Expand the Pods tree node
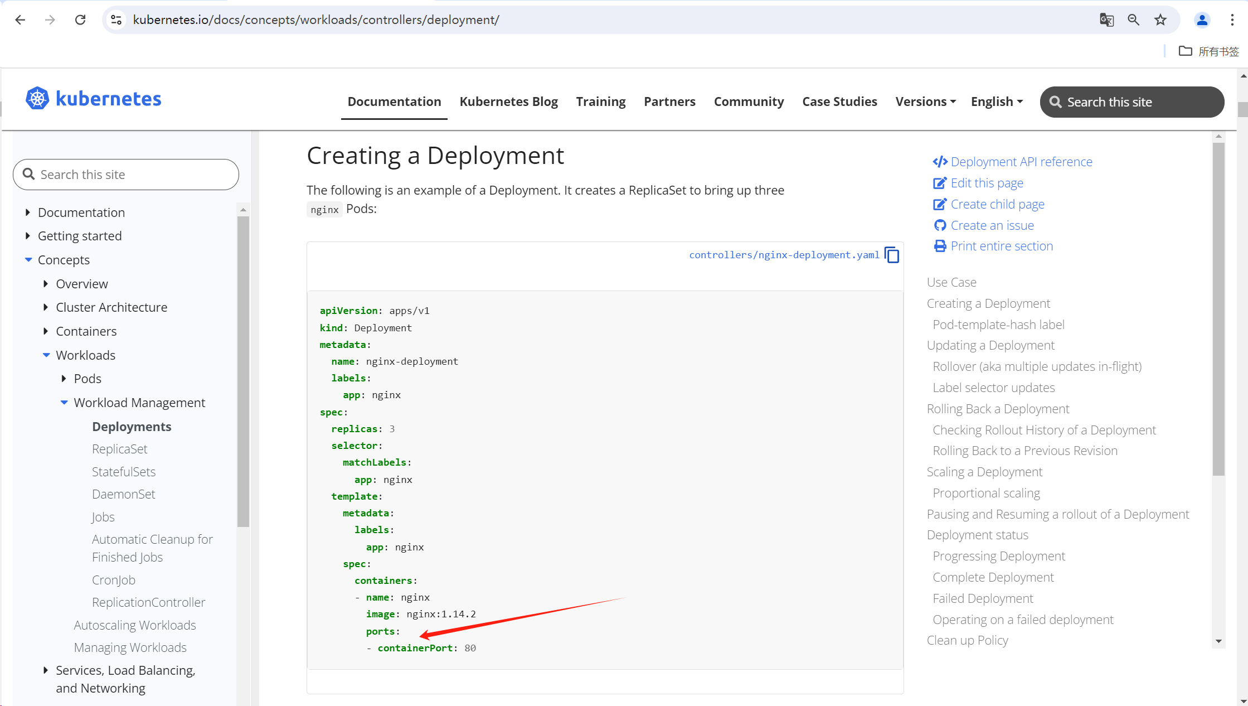The width and height of the screenshot is (1248, 706). [64, 379]
